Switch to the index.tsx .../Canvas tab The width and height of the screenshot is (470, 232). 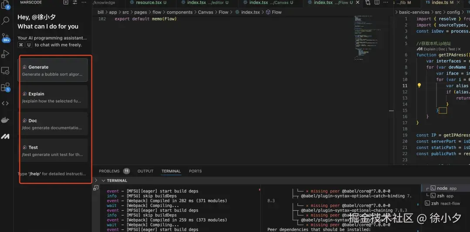[271, 3]
